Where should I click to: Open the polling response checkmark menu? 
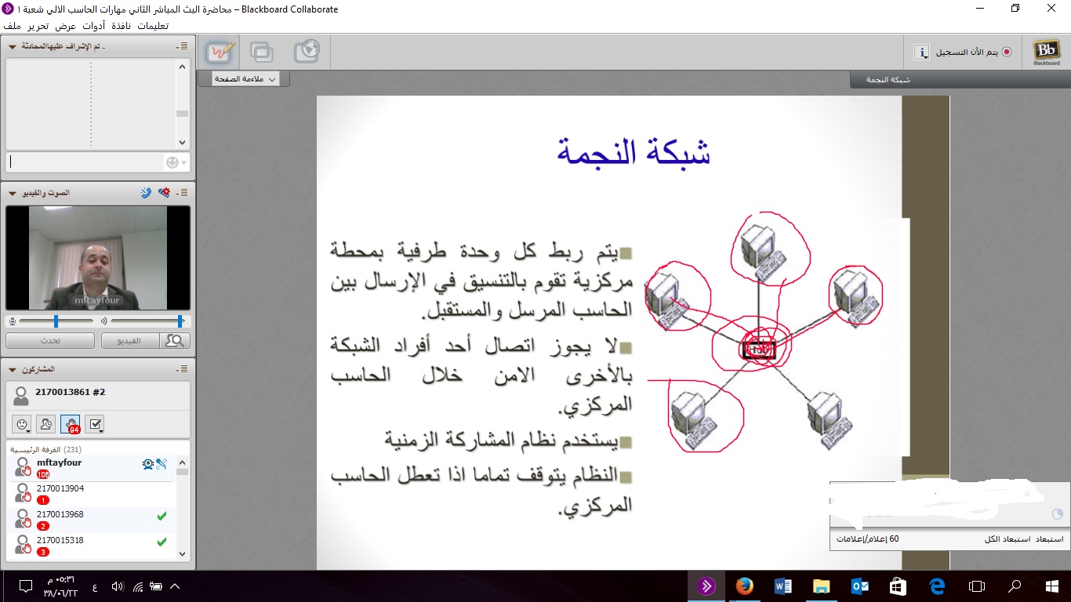coord(96,425)
